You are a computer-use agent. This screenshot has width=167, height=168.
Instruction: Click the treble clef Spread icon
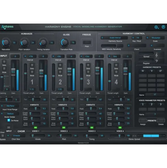coord(157,55)
